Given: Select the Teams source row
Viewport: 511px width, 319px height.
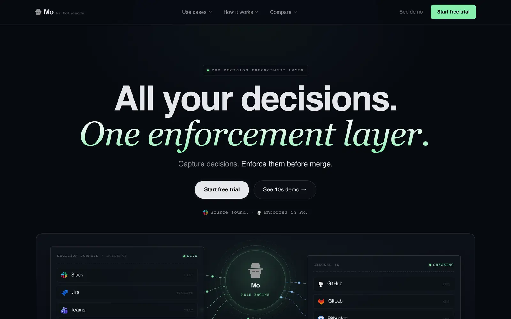Looking at the screenshot, I should tap(127, 310).
